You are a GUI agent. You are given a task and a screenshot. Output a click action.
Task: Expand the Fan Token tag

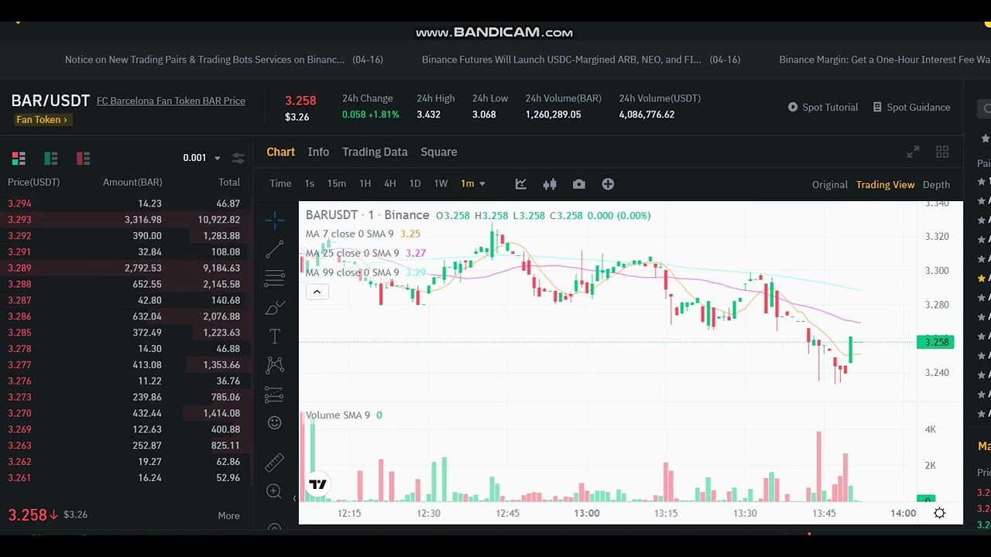[42, 120]
